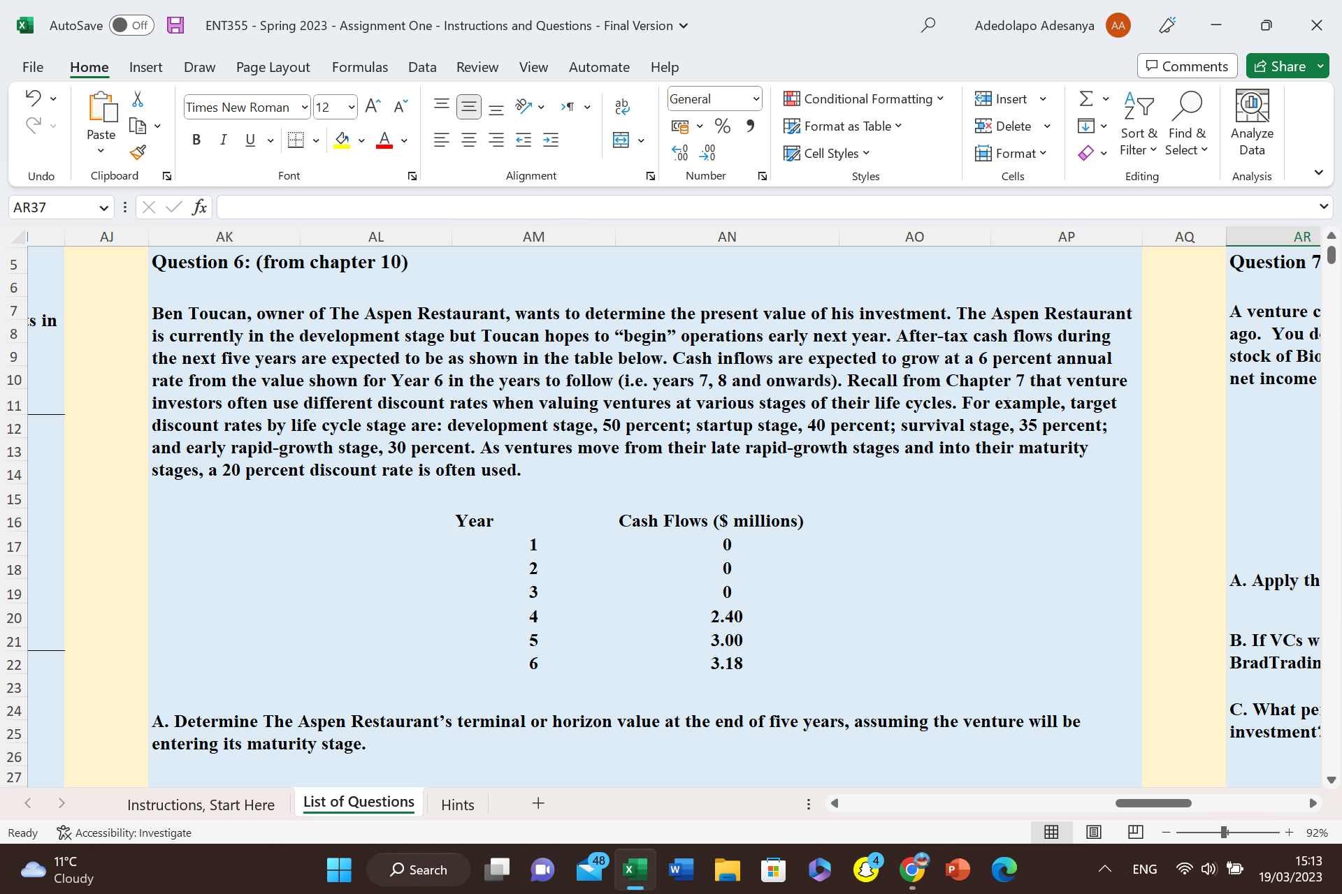The width and height of the screenshot is (1342, 894).
Task: Open the Comments pane button
Action: click(1186, 66)
